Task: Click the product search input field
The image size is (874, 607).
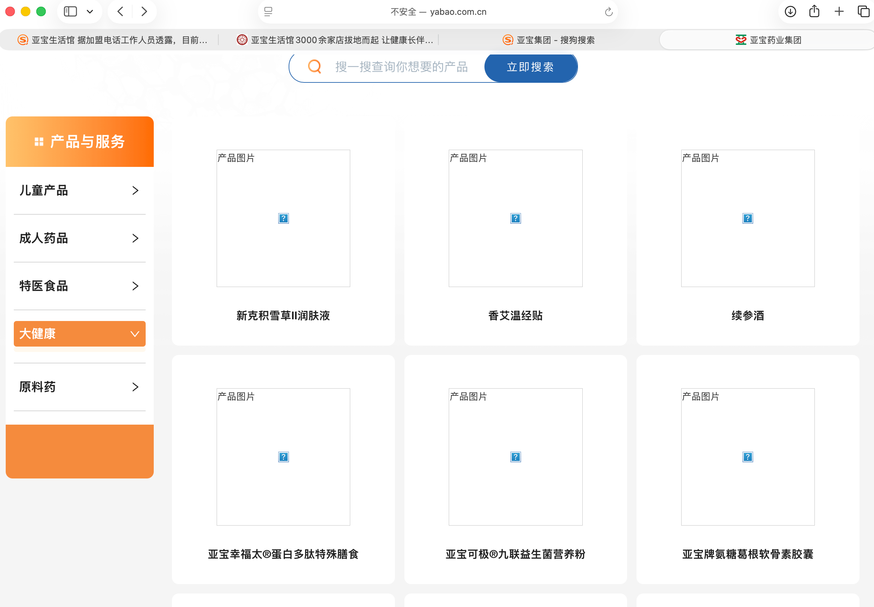Action: pyautogui.click(x=401, y=67)
